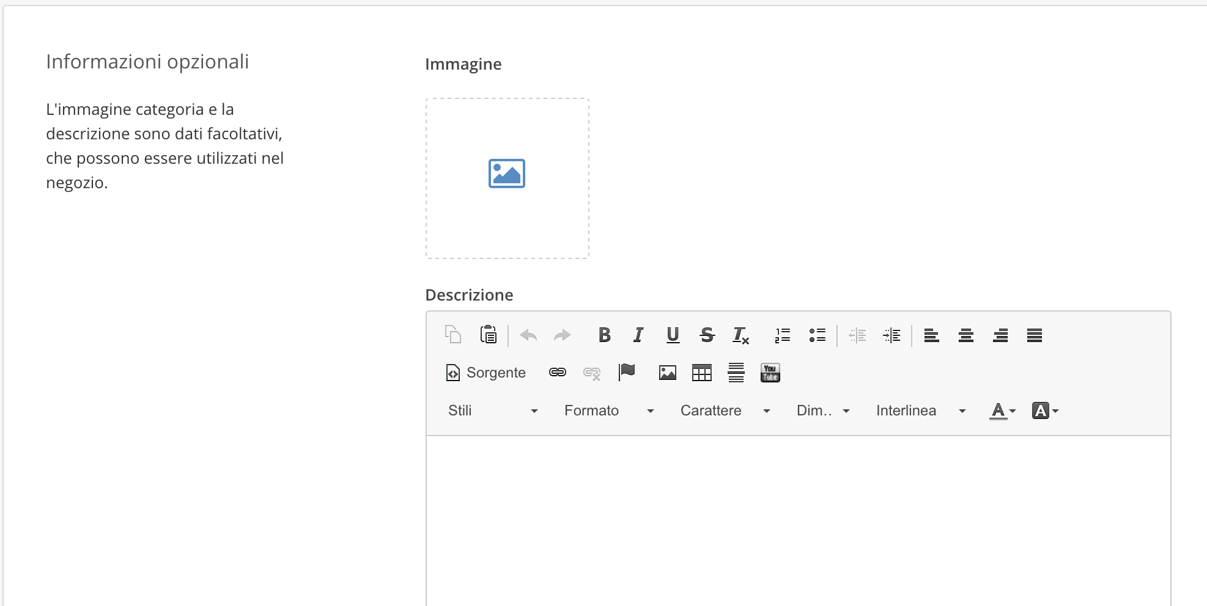Open the Interlinea line spacing dropdown

coord(920,411)
